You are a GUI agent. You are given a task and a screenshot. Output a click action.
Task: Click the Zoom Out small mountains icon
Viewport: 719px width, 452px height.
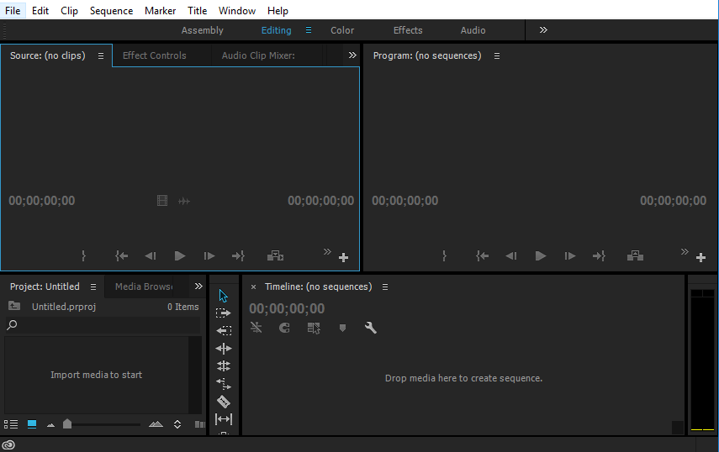point(51,425)
